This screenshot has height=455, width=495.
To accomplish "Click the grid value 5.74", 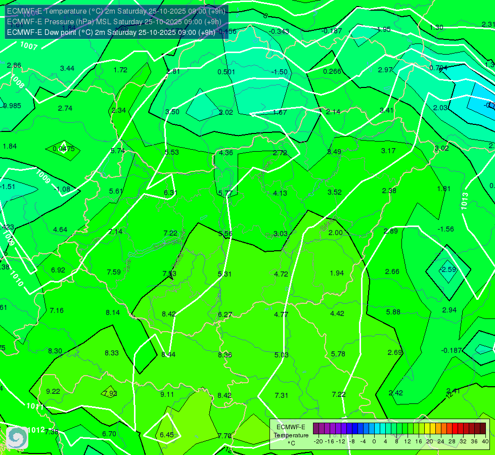I will click(118, 151).
